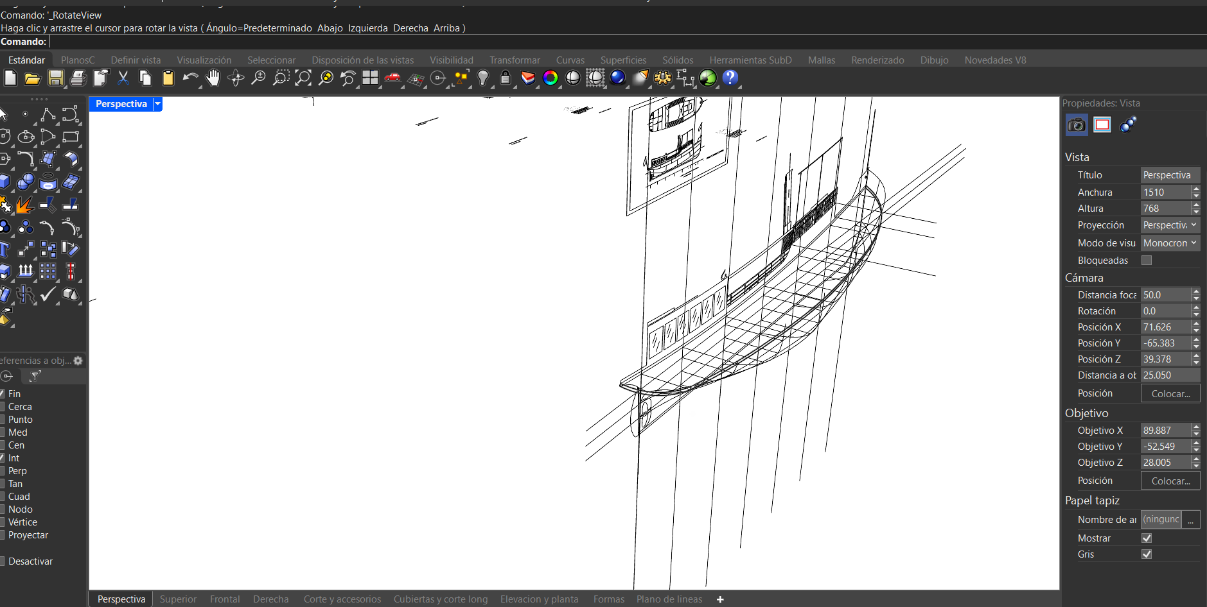Select the Polyline tool in left toolbar

[x=48, y=115]
